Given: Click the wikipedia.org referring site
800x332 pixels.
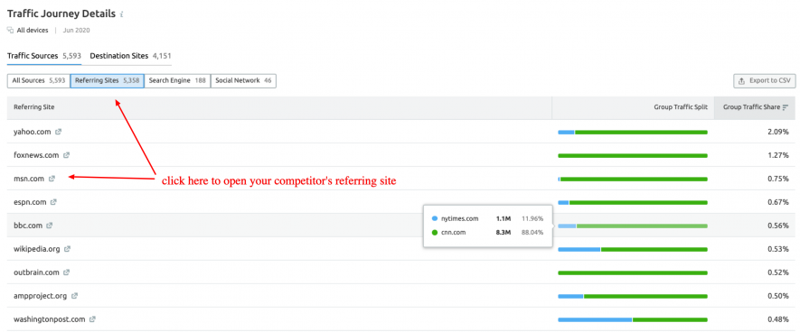Looking at the screenshot, I should (x=37, y=249).
